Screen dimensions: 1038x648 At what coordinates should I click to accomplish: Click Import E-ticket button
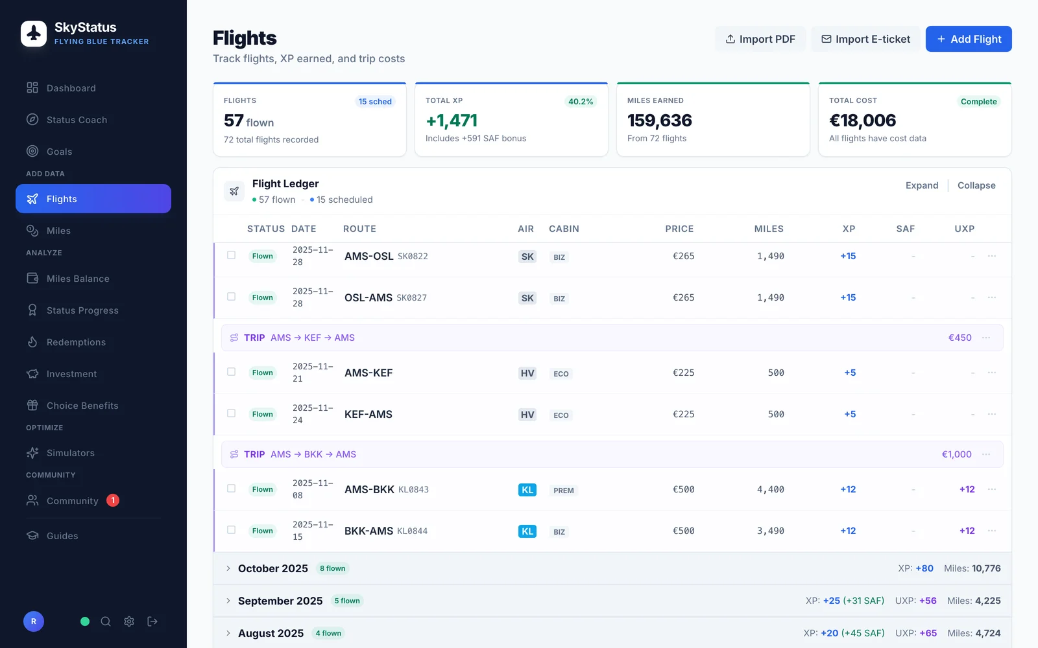pos(865,39)
